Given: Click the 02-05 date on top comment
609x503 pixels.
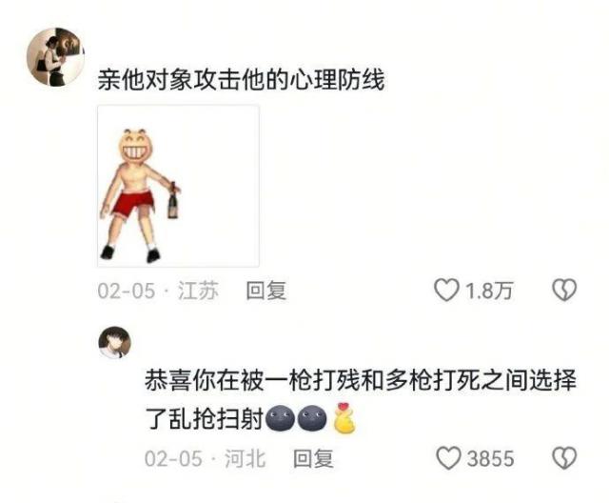Looking at the screenshot, I should tap(127, 291).
